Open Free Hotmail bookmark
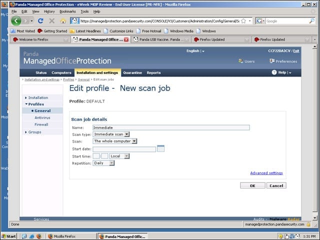 [x=149, y=31]
